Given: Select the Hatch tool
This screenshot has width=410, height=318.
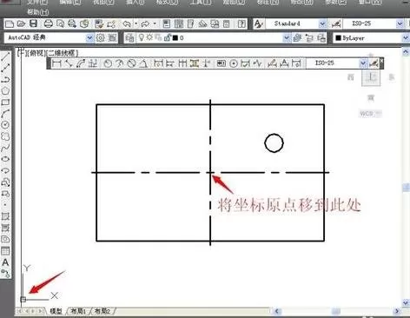Looking at the screenshot, I should point(5,216).
